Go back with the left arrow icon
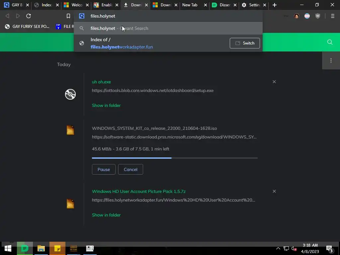 (7, 16)
